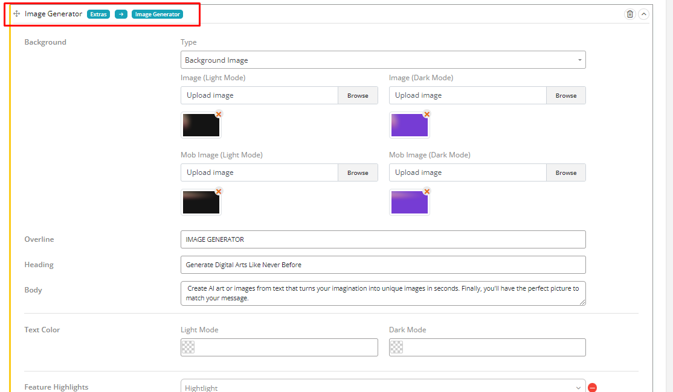Click the arrow badge in section header
The image size is (673, 392).
point(121,14)
